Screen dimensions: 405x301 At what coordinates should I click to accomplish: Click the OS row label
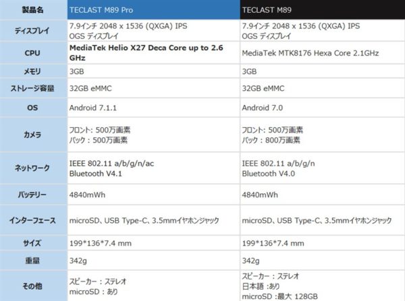pos(34,108)
